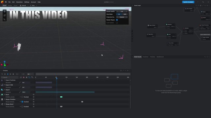The width and height of the screenshot is (211, 118).
Task: Open the Settings menu
Action: click(27, 2)
